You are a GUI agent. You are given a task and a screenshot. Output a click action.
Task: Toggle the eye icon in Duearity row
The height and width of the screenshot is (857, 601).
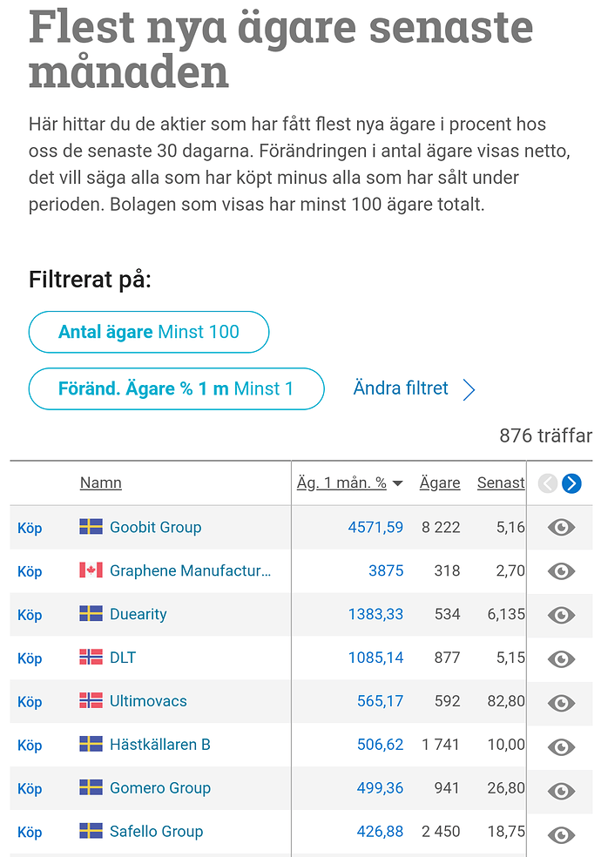(x=561, y=615)
